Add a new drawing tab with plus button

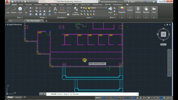(46, 21)
